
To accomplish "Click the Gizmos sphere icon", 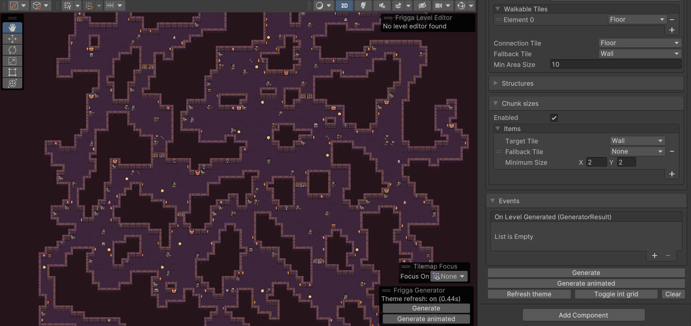I will 461,6.
